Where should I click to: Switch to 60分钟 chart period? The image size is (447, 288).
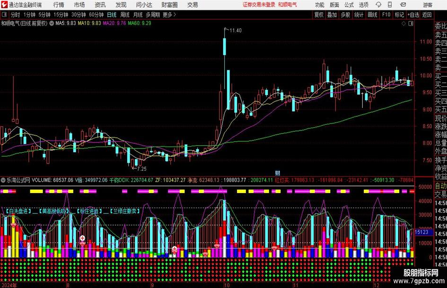click(x=96, y=15)
